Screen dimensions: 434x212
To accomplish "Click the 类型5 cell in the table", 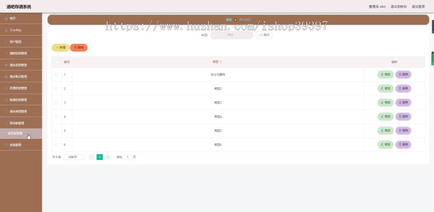I will pyautogui.click(x=218, y=131).
